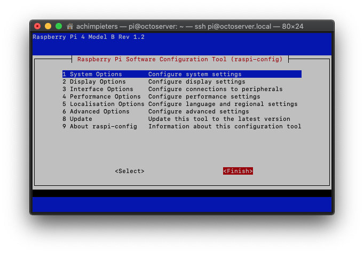Click 'Information about this configuration tool' text
Screen dimensions: 364x254
coord(225,126)
